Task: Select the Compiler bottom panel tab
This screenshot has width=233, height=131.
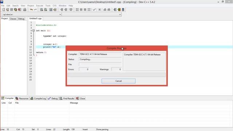Action: coord(7,98)
